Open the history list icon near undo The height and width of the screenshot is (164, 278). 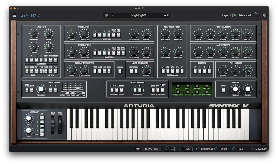[172, 149]
